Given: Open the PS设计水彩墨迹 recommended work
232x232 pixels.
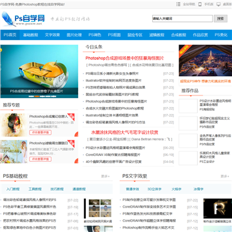Looking at the screenshot, I should [215, 102].
